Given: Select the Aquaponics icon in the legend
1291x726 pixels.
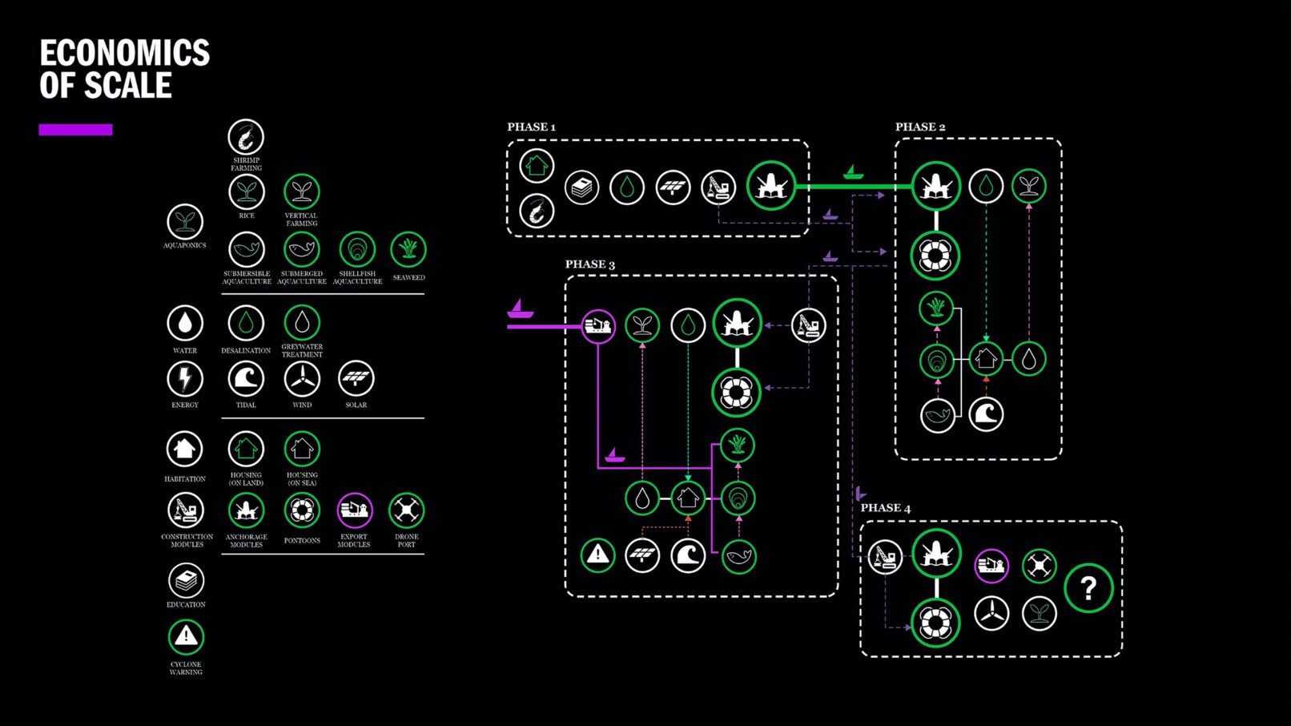Looking at the screenshot, I should point(185,221).
